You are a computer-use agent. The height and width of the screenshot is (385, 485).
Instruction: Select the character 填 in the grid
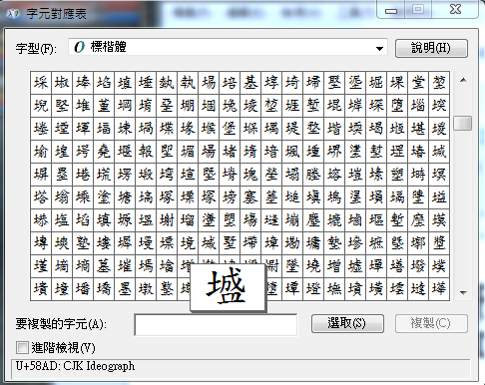click(x=104, y=220)
